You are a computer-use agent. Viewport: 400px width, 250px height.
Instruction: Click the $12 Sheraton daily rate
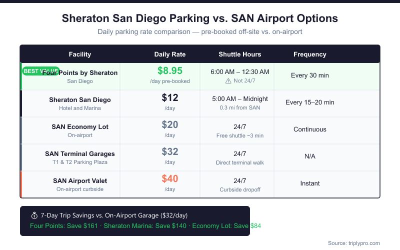coord(170,98)
